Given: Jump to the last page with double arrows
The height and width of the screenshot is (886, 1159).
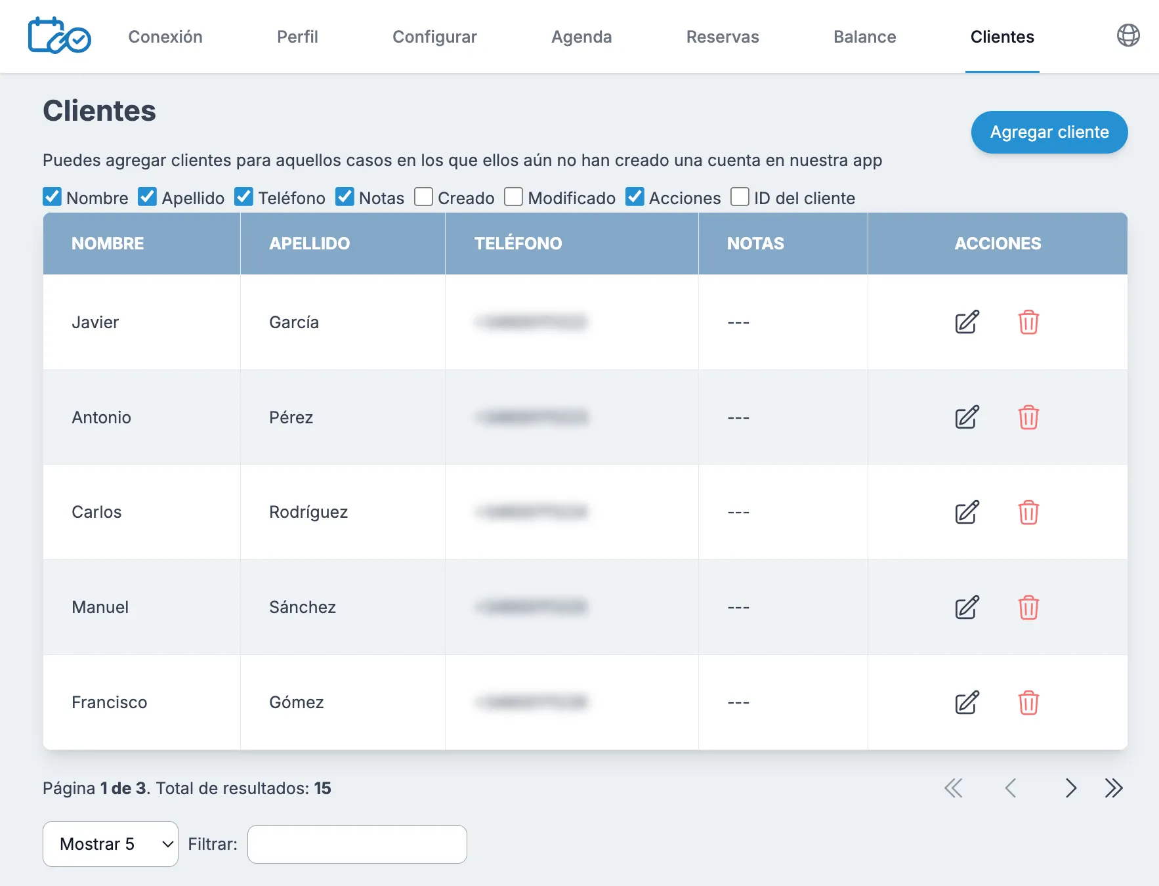Looking at the screenshot, I should 1114,788.
